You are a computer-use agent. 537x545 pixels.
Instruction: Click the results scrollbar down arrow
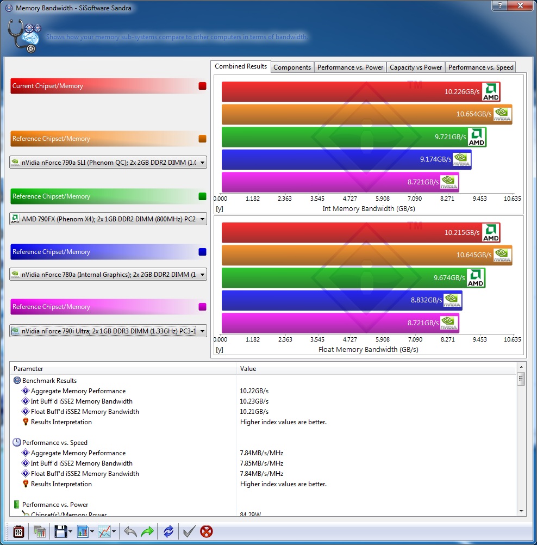pyautogui.click(x=521, y=511)
